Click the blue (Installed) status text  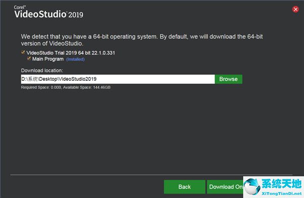[x=75, y=59]
